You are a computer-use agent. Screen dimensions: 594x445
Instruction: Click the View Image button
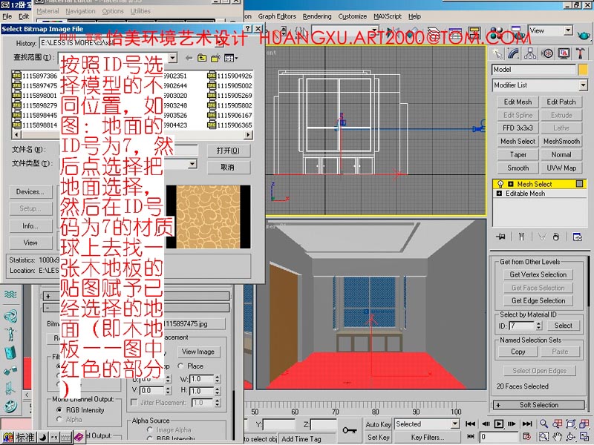tap(198, 352)
